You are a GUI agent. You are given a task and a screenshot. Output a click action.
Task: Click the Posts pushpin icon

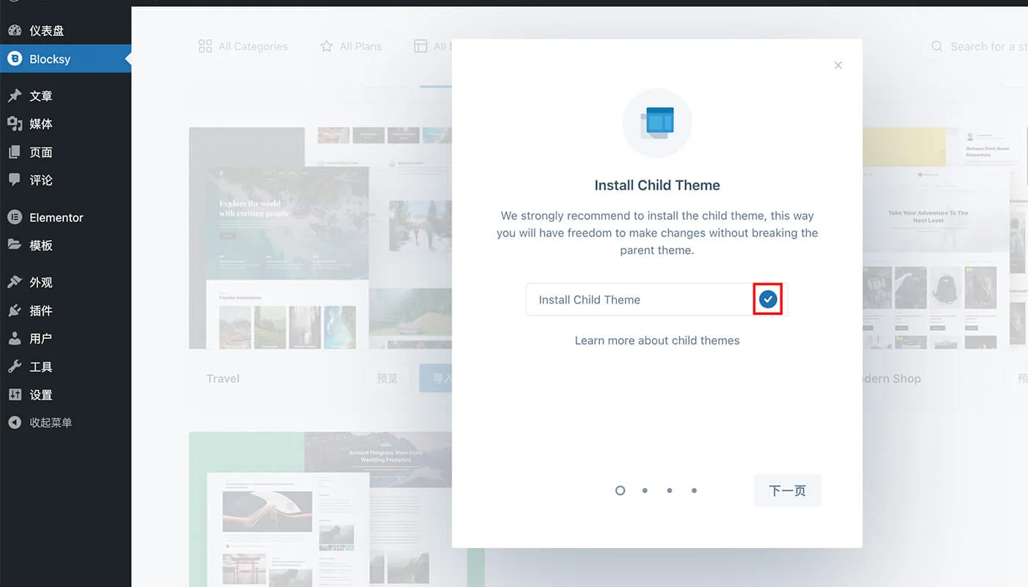15,96
